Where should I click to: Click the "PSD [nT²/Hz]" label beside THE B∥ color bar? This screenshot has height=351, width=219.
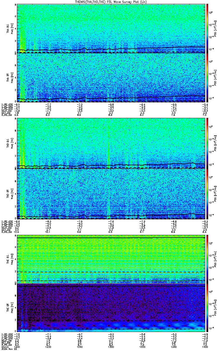click(215, 308)
